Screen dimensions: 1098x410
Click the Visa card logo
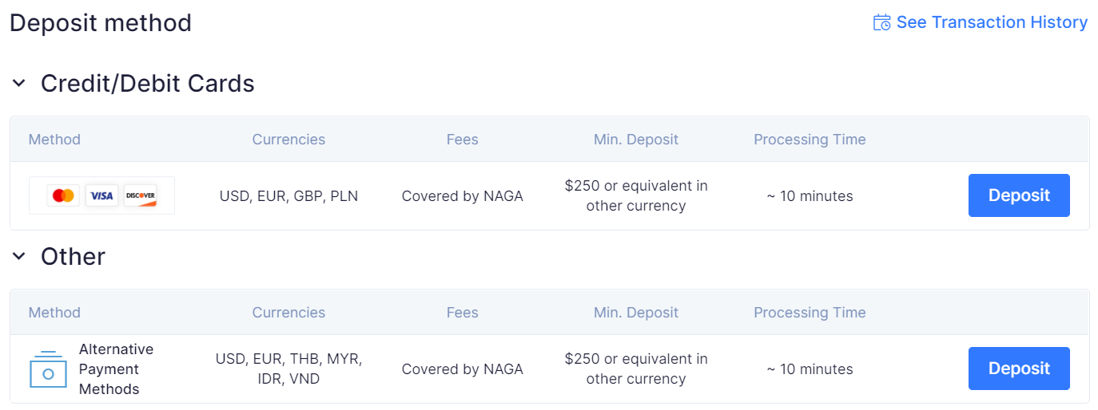pos(101,195)
